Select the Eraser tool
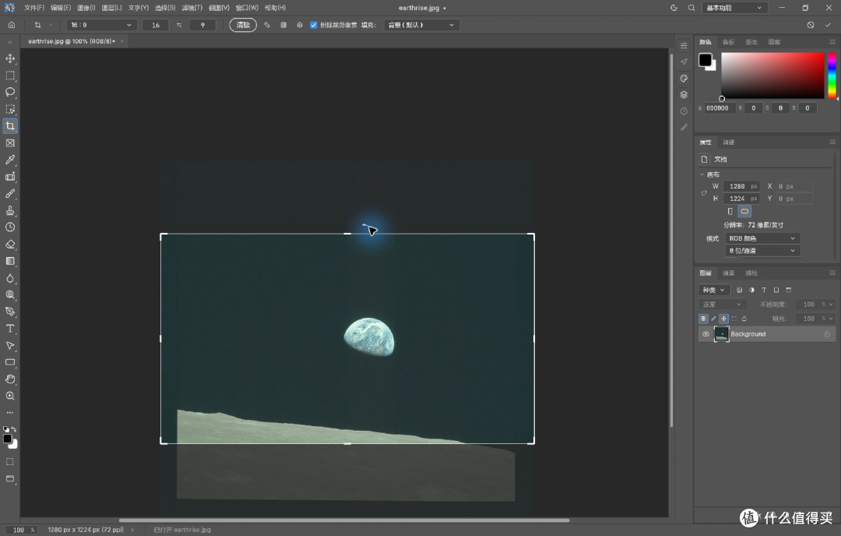The width and height of the screenshot is (841, 536). [10, 244]
